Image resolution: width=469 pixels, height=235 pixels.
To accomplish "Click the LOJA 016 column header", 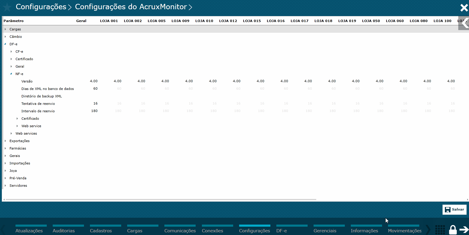I will (276, 21).
